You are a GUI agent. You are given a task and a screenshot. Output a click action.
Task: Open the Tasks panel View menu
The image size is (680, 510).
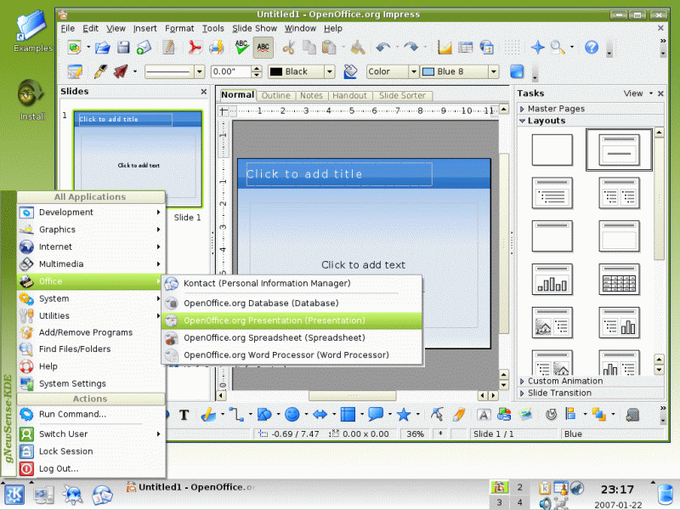click(x=638, y=93)
